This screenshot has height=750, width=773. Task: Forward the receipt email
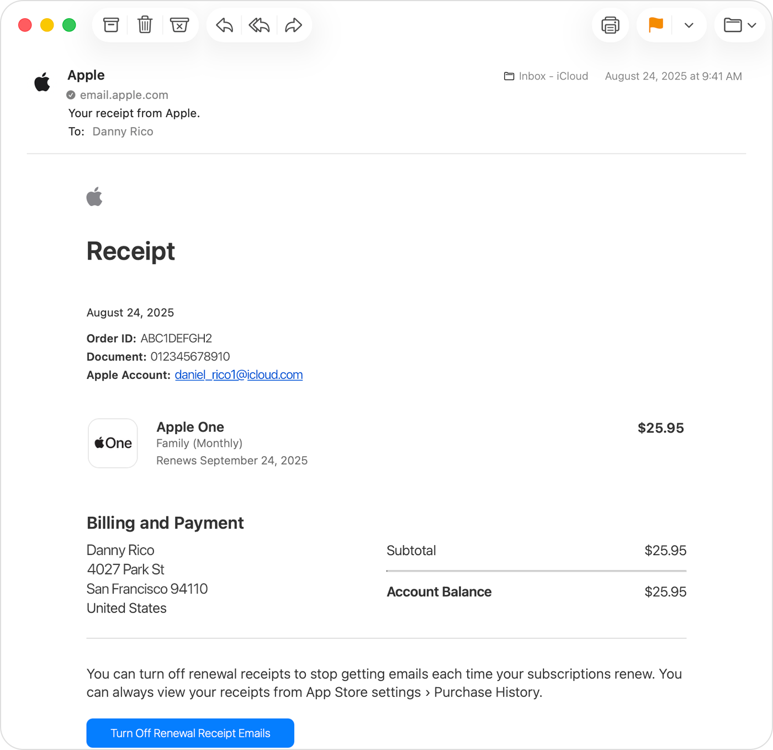click(x=293, y=25)
